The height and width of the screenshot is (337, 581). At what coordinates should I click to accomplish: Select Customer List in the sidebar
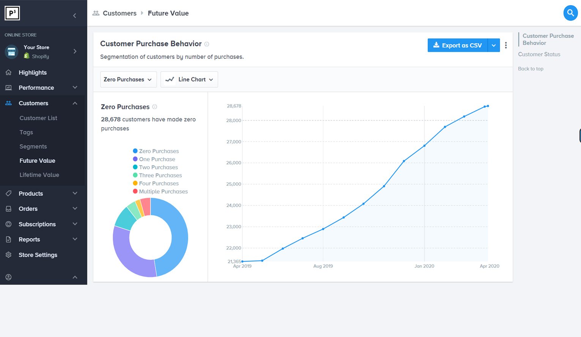pyautogui.click(x=38, y=118)
